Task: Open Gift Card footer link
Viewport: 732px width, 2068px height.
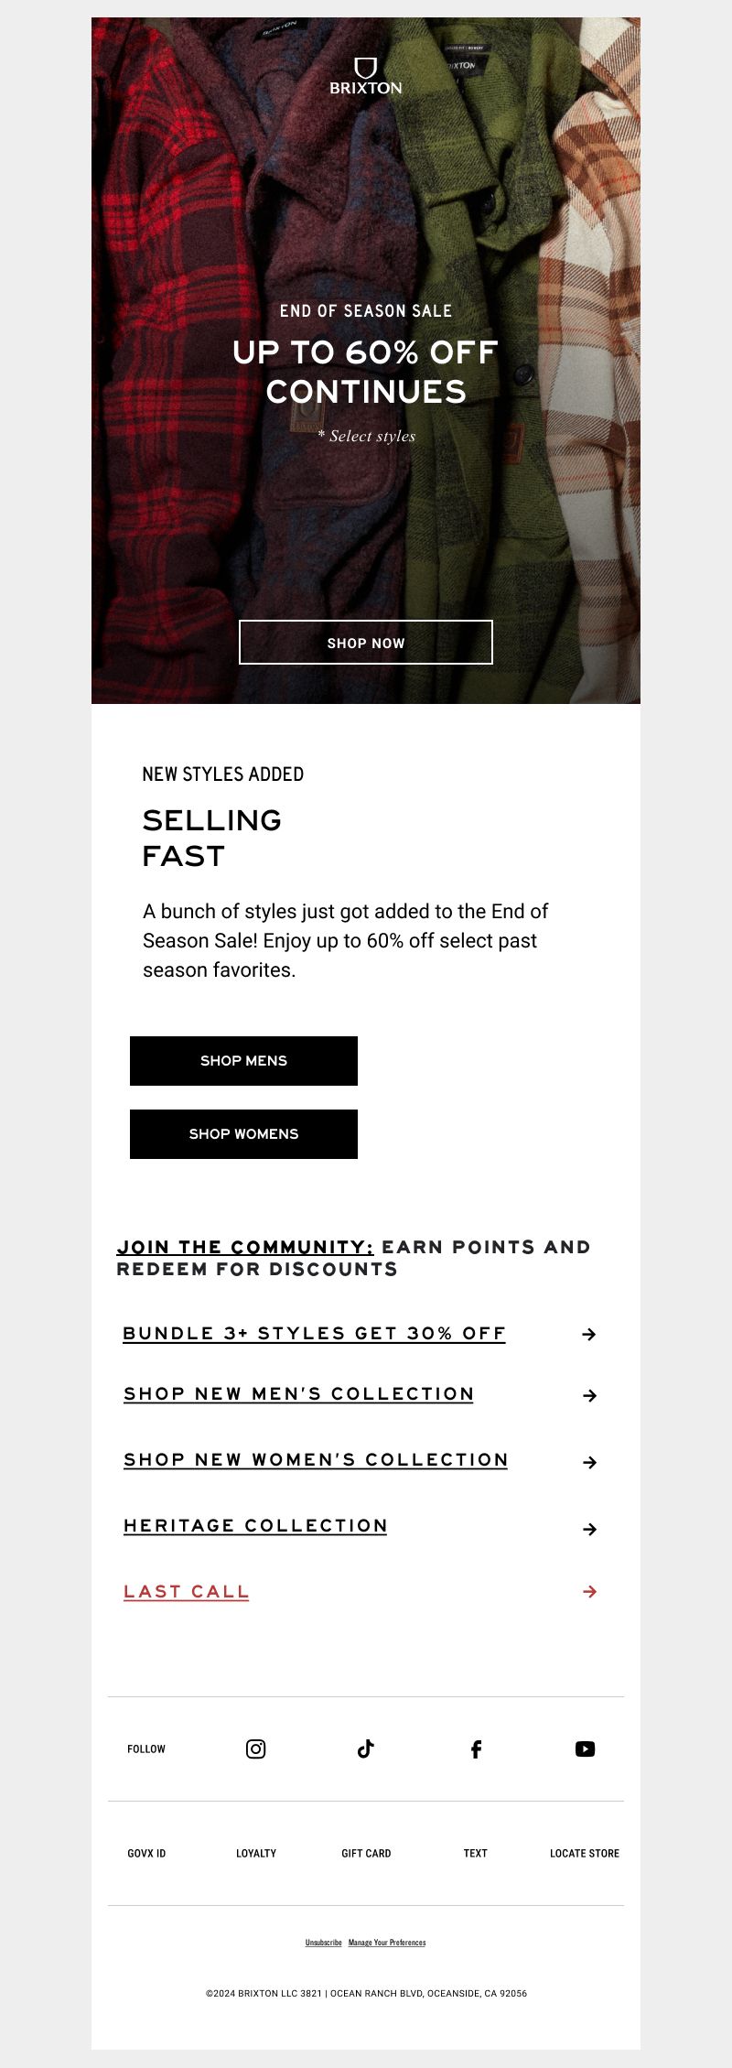Action: tap(366, 1853)
